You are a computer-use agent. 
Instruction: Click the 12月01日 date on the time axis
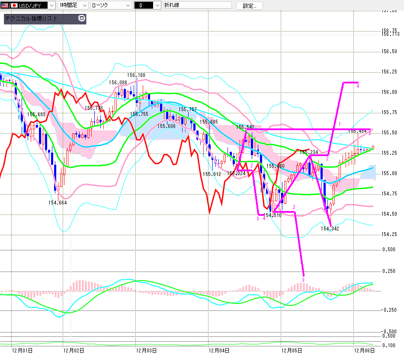22,350
